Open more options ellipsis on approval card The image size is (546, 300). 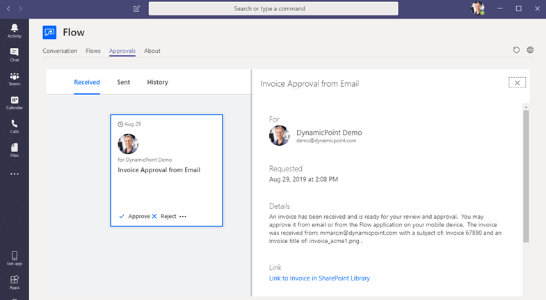click(183, 216)
